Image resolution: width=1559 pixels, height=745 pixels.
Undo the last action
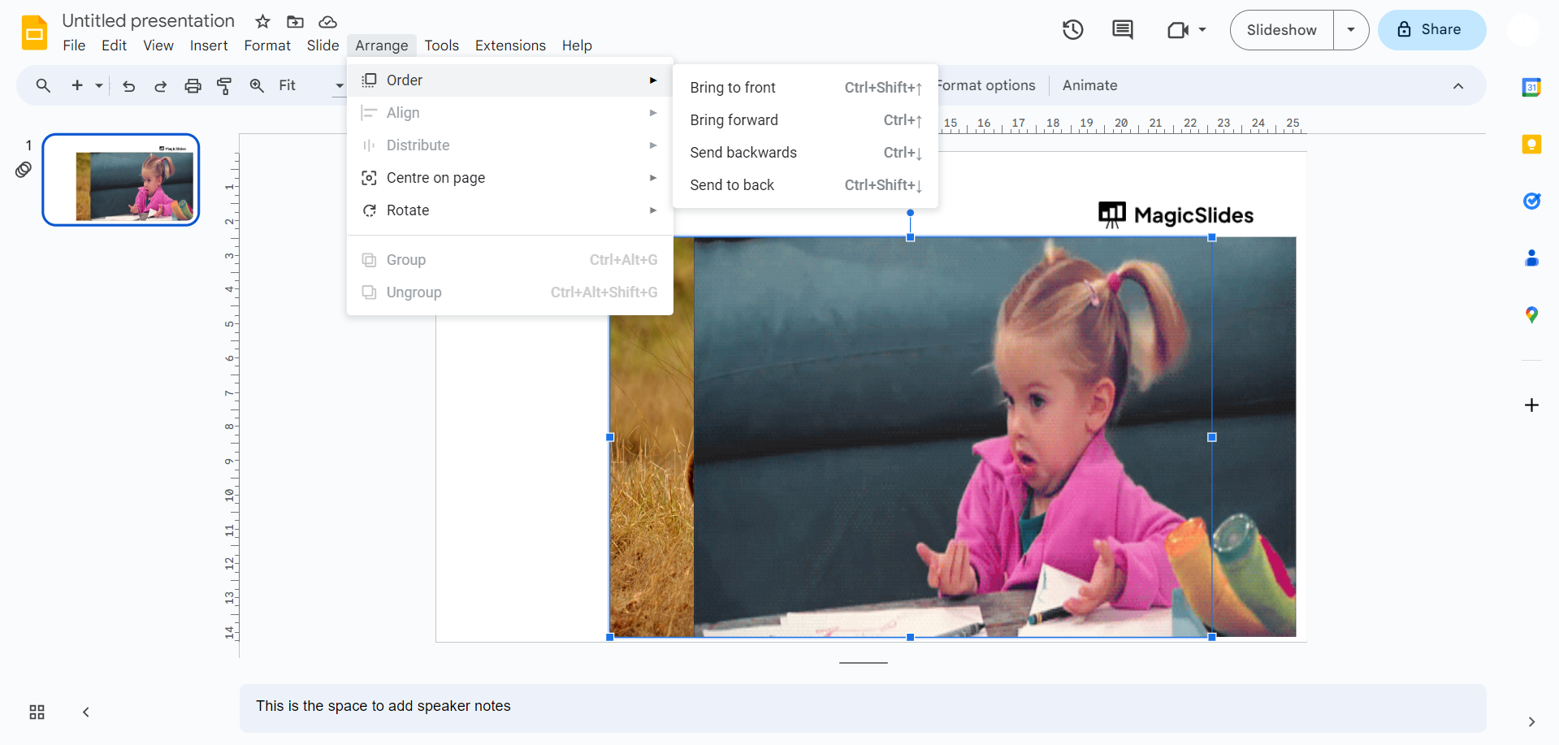(128, 85)
